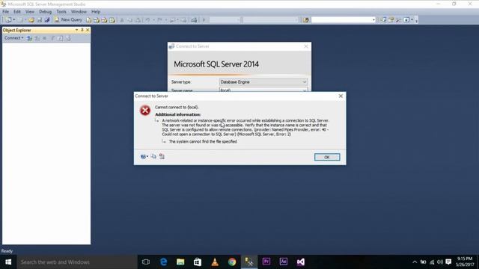Open Adobe After Effects from taskbar
Screen dimensions: 479x269
(x=284, y=262)
